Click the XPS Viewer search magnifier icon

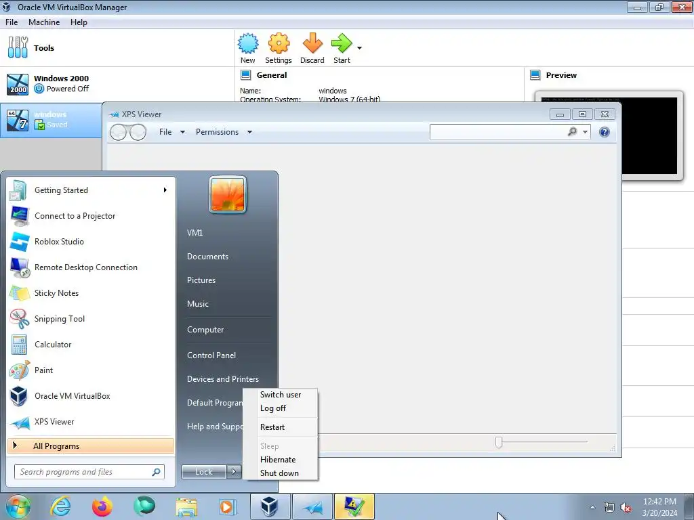[x=572, y=131]
